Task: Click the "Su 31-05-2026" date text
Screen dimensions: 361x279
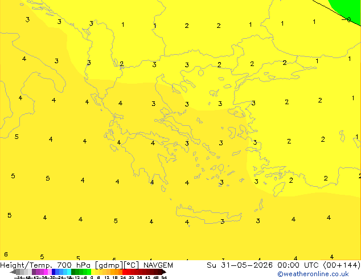Action: pos(240,265)
